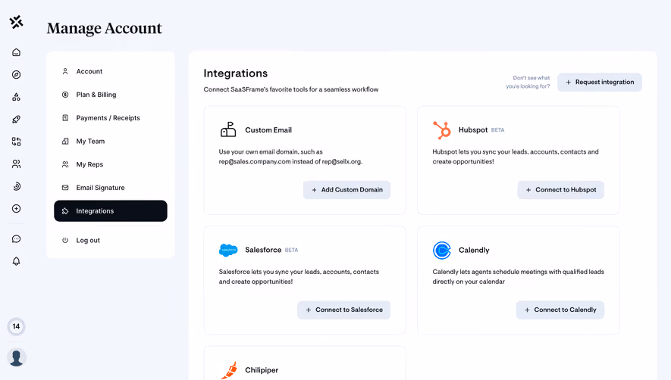The image size is (671, 380).
Task: Click the Custom Email mailbox icon
Action: [x=228, y=129]
